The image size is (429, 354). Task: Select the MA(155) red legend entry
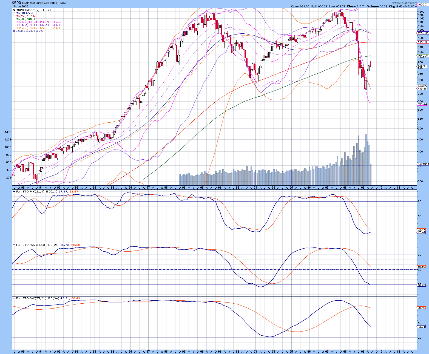(x=24, y=16)
